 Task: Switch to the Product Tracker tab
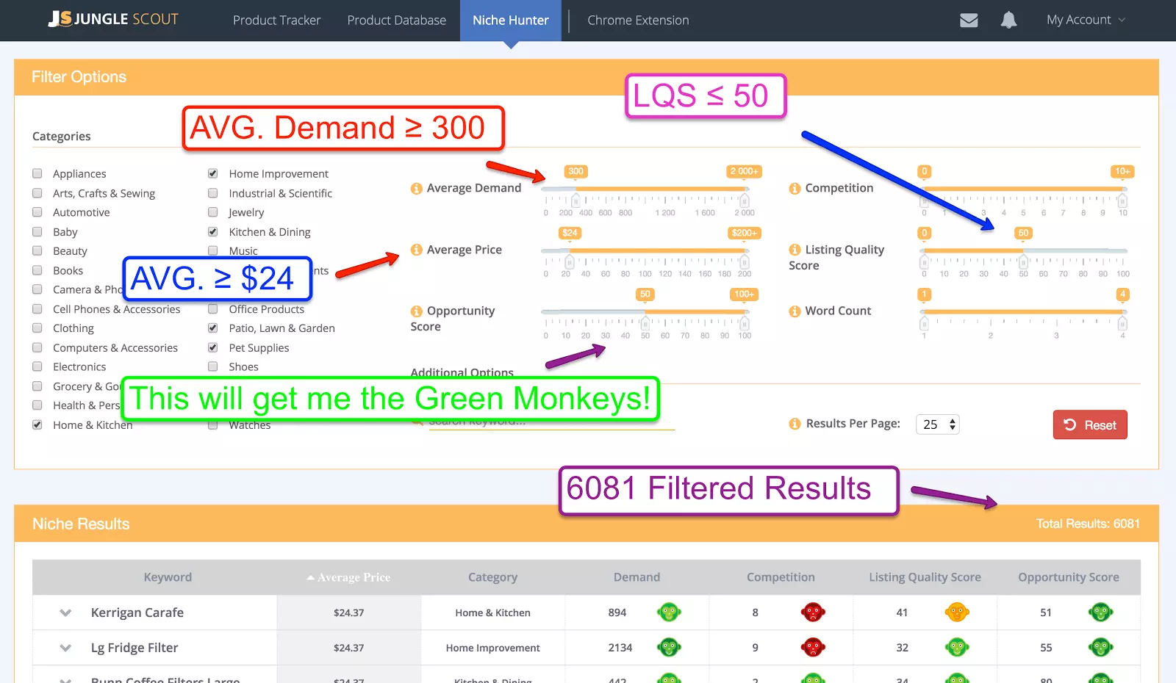click(276, 20)
